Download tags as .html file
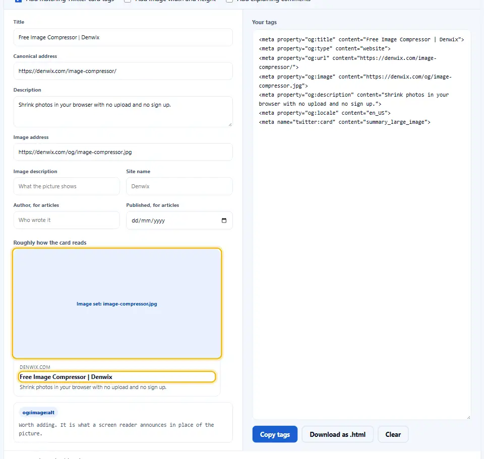The height and width of the screenshot is (459, 484). pos(337,434)
